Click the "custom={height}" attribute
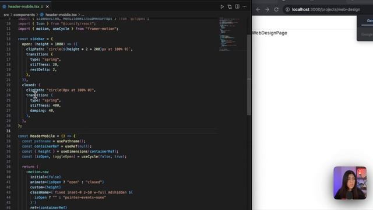Viewport: 373px width, 210px height. click(45, 187)
